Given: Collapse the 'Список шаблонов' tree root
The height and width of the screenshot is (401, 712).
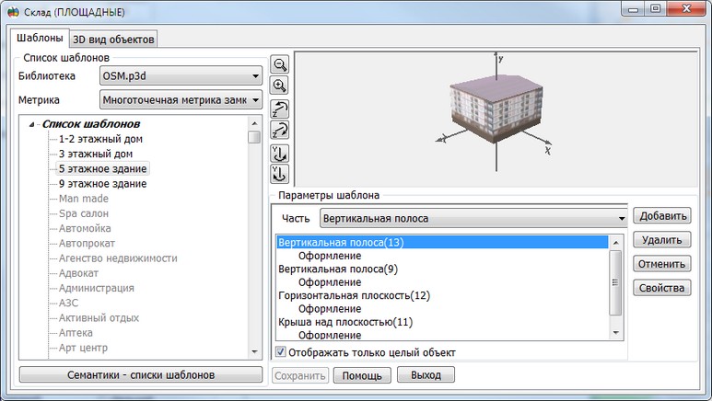Looking at the screenshot, I should click(34, 125).
